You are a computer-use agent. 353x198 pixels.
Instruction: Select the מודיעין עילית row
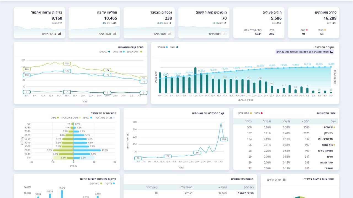[x=286, y=151]
